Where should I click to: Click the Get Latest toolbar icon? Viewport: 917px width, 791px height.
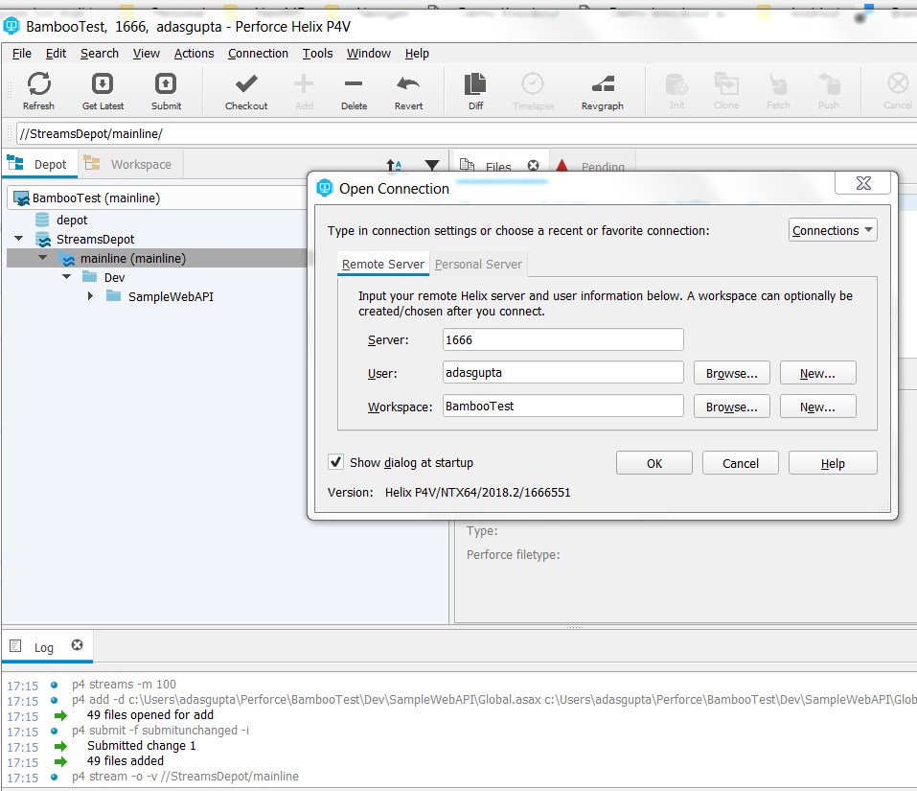[x=103, y=84]
